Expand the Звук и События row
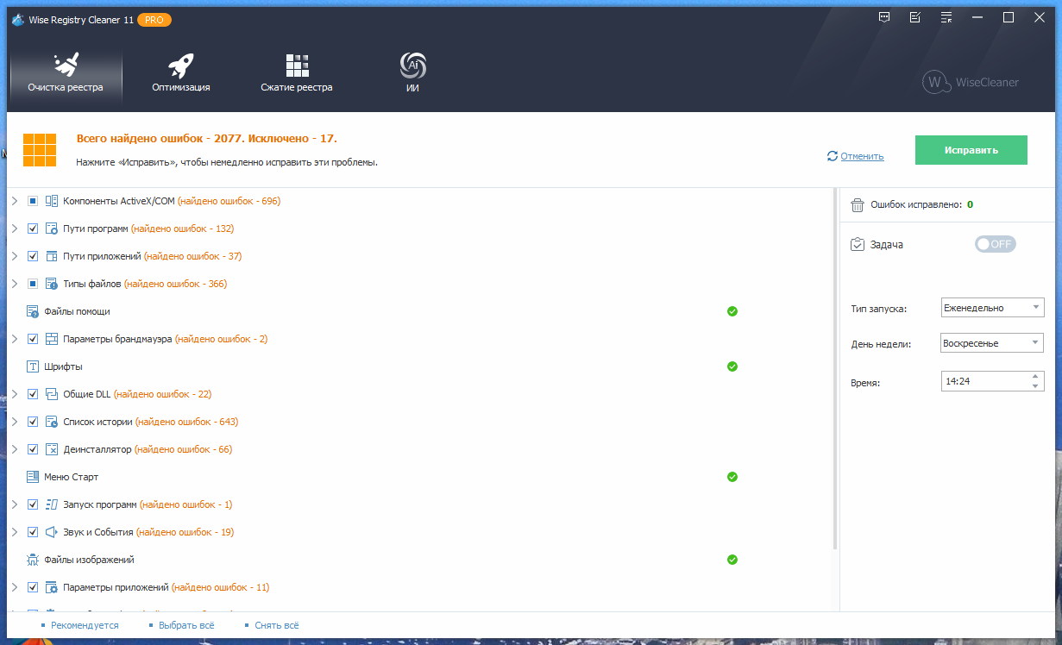The width and height of the screenshot is (1062, 645). (x=14, y=532)
